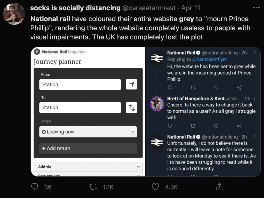Open the three-dot more options menu
This screenshot has width=264, height=198.
(x=256, y=8)
